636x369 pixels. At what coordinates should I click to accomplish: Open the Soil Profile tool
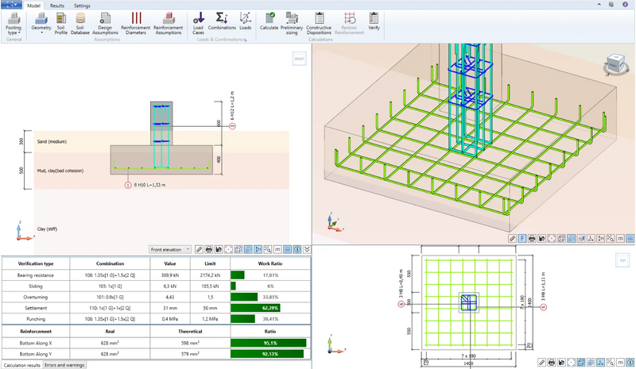coord(61,24)
